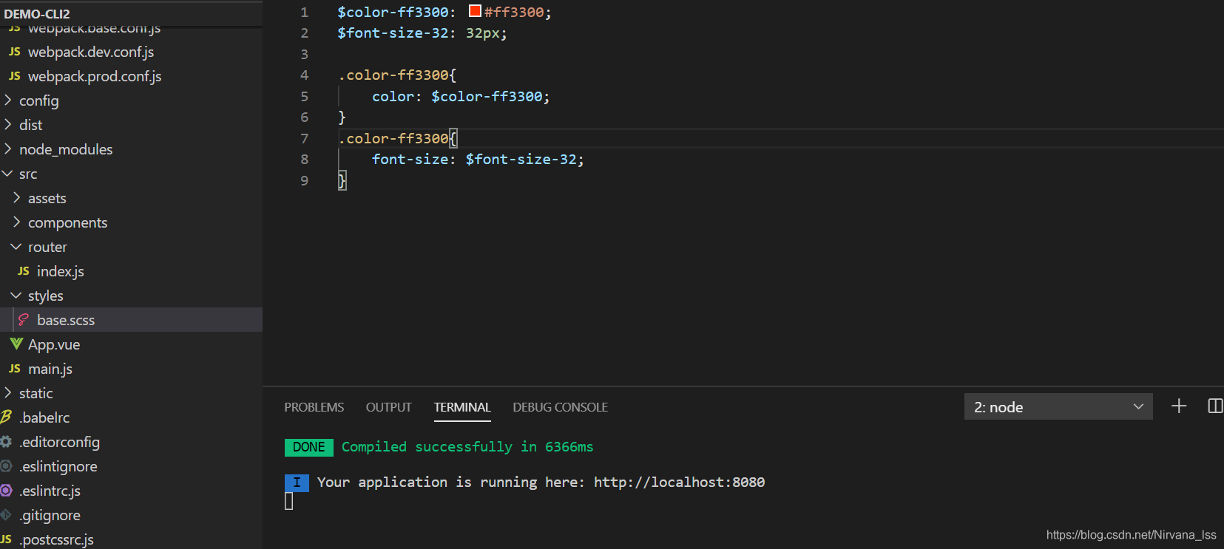Image resolution: width=1224 pixels, height=549 pixels.
Task: Click the Vue logo icon next to App.vue
Action: pyautogui.click(x=16, y=344)
